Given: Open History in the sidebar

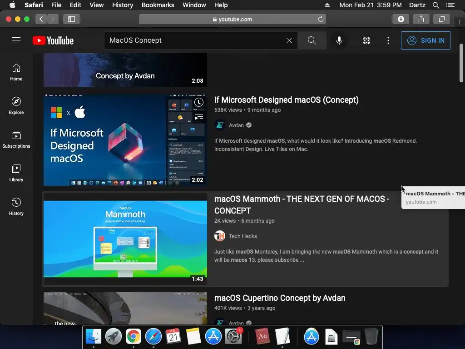Looking at the screenshot, I should (x=16, y=207).
